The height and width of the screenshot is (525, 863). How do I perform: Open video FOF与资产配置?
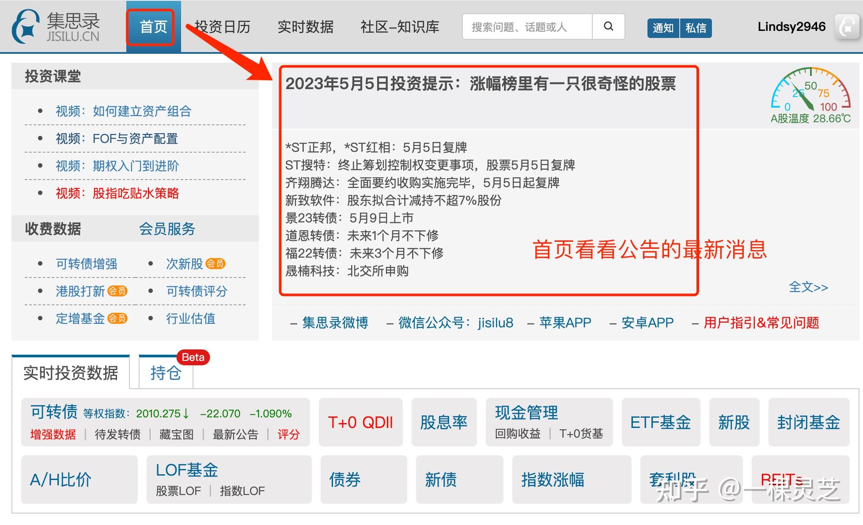[x=117, y=139]
